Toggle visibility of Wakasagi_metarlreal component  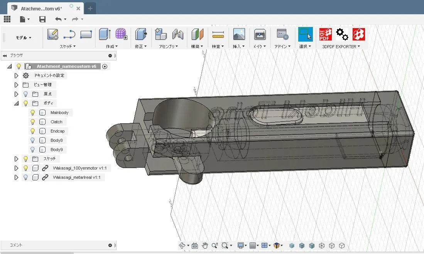click(26, 177)
